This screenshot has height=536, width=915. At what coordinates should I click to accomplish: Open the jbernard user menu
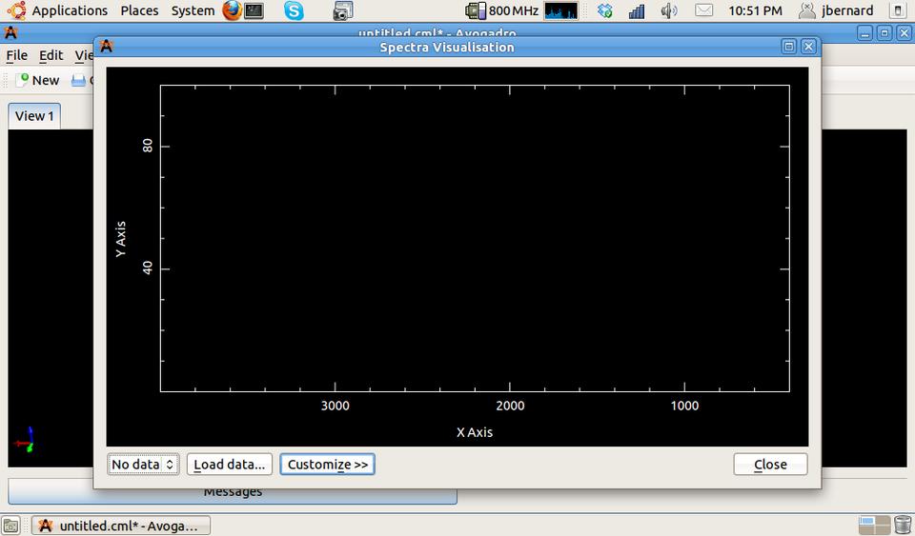coord(837,11)
